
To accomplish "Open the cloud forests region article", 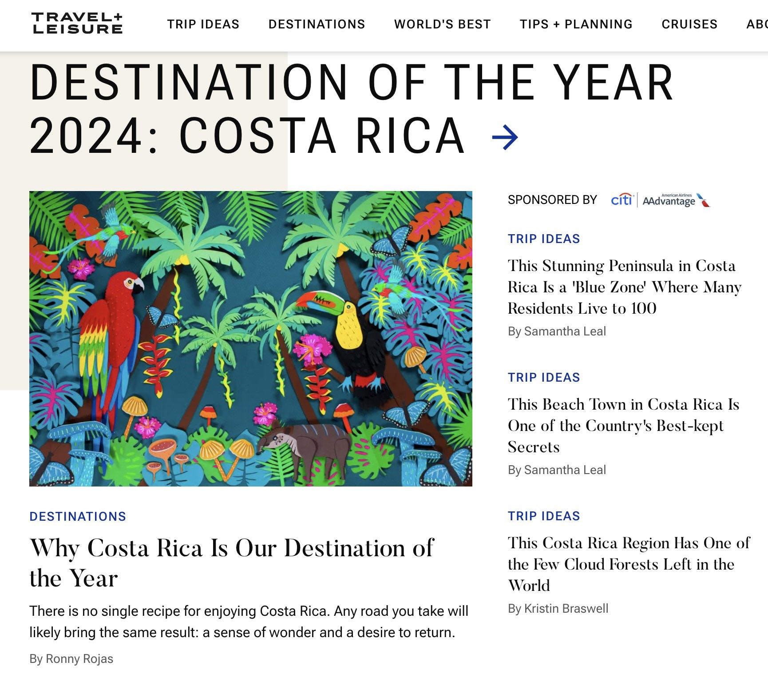I will (x=629, y=564).
